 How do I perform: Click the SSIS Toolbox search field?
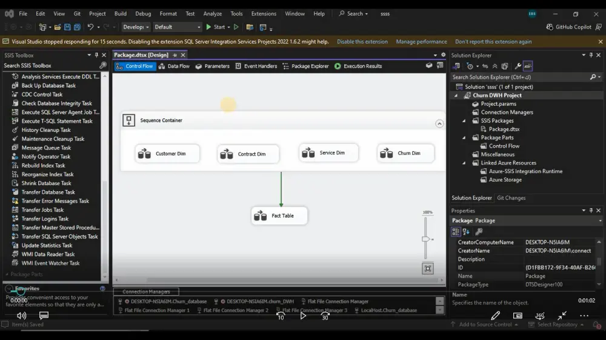click(x=50, y=65)
